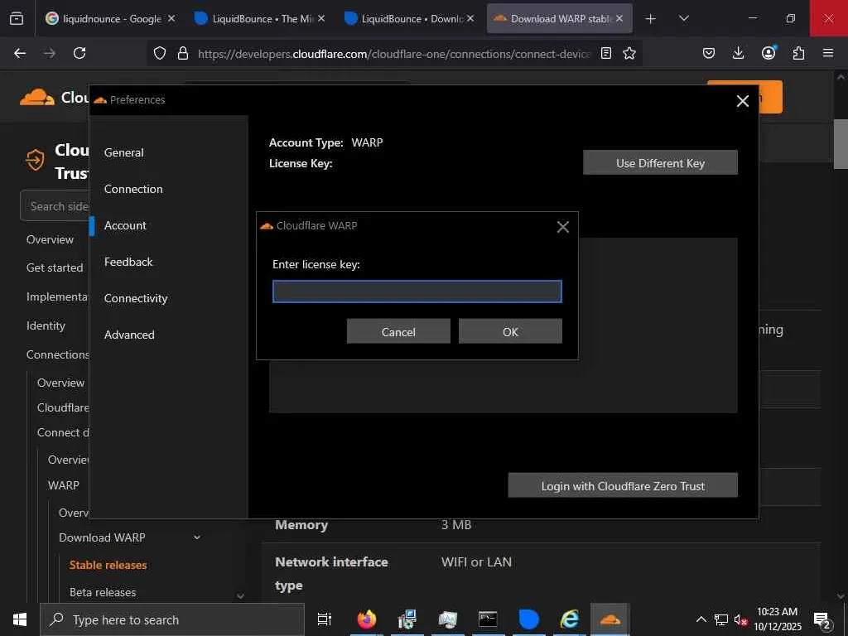Open LiquidBounce blue taskbar icon
This screenshot has width=848, height=636.
point(528,619)
